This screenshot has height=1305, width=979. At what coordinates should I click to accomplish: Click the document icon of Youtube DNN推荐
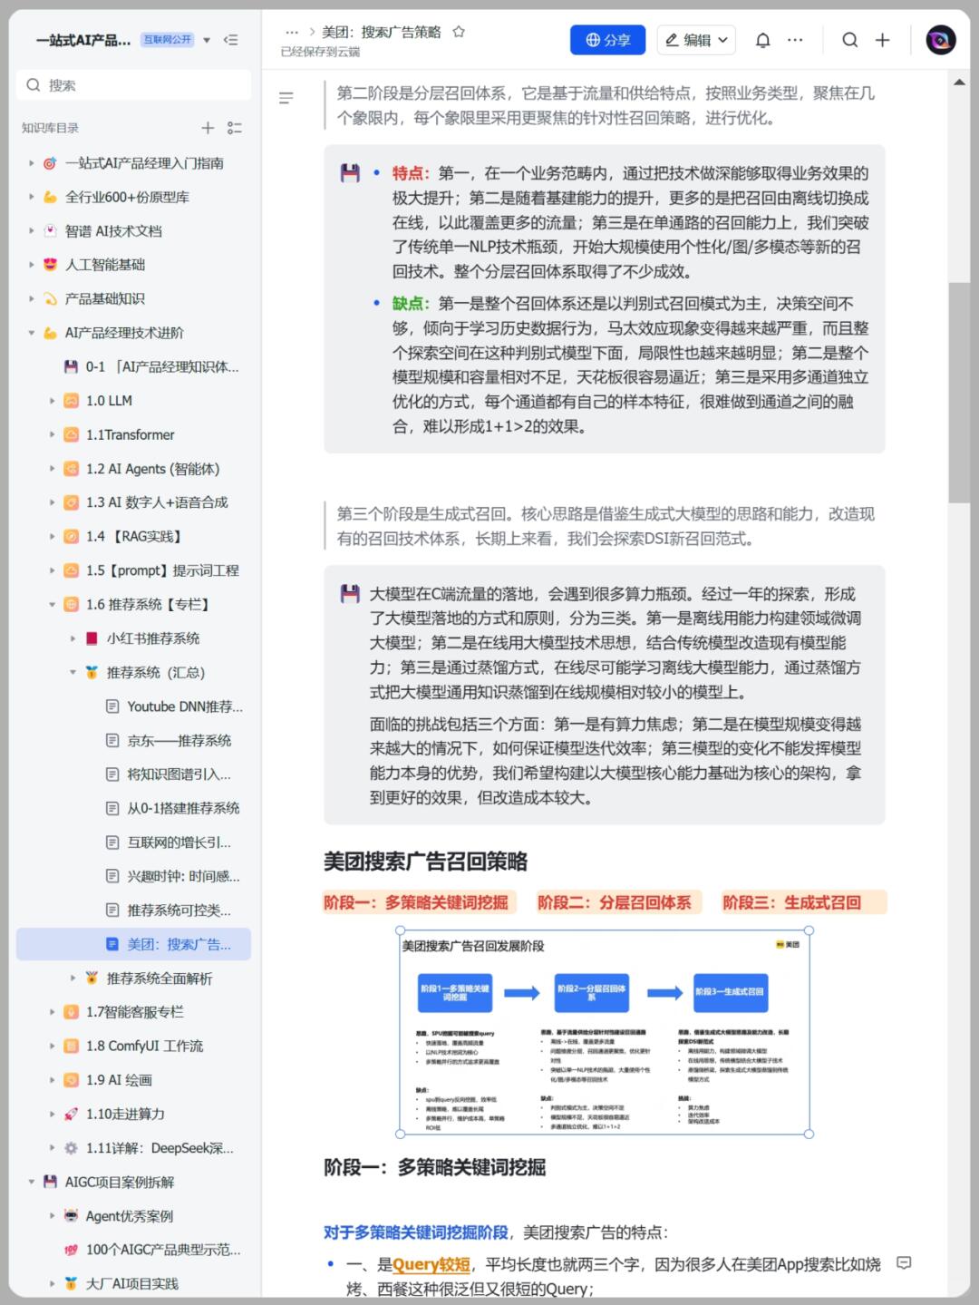(112, 706)
